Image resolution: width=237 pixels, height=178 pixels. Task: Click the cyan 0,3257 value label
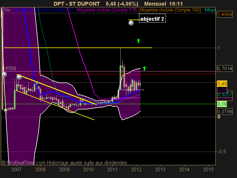tap(225, 95)
